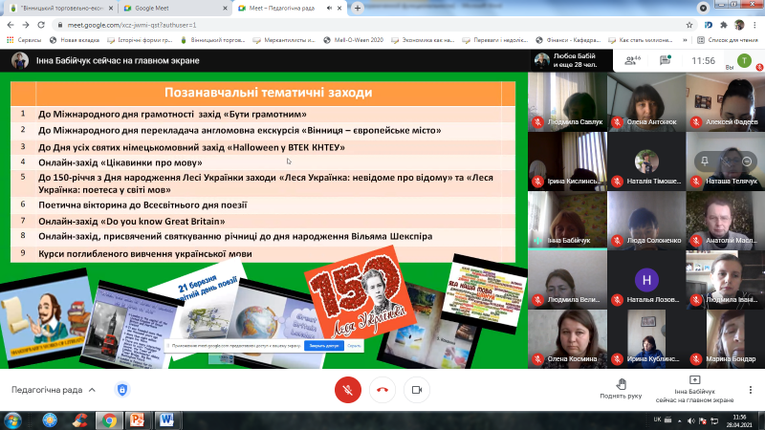Mute audio on Meet – Педагогічна рада tab

point(329,9)
